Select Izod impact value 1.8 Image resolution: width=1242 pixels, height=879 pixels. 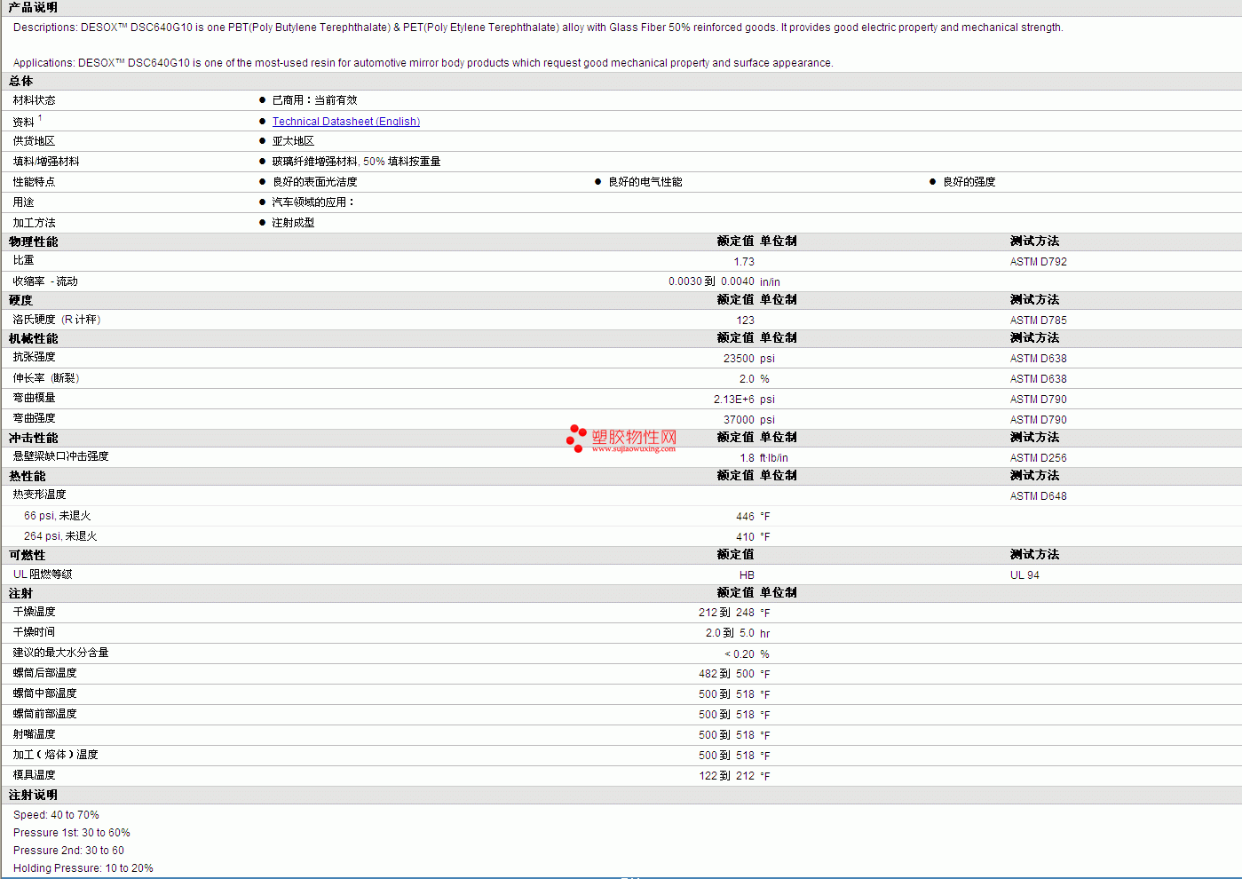click(747, 458)
